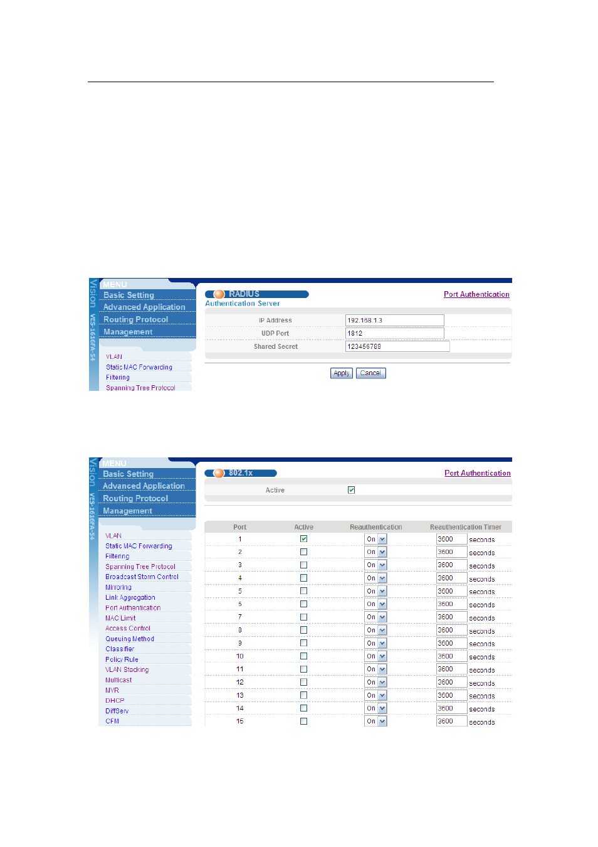
Task: Open Broadcast Storm Control sidebar link
Action: [142, 577]
